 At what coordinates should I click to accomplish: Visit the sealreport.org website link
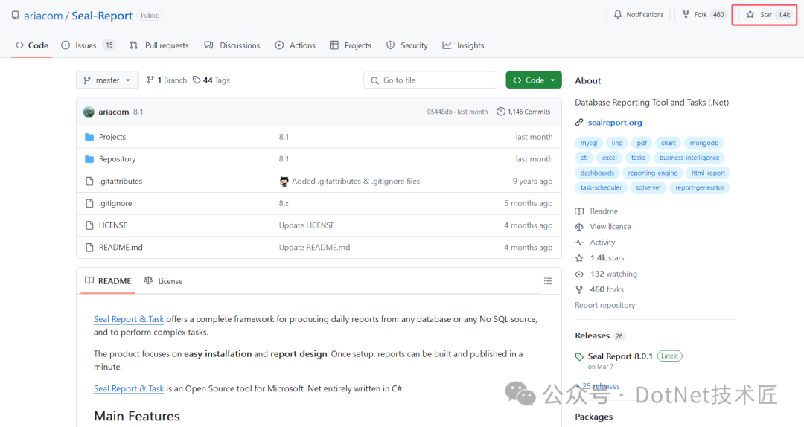coord(614,123)
